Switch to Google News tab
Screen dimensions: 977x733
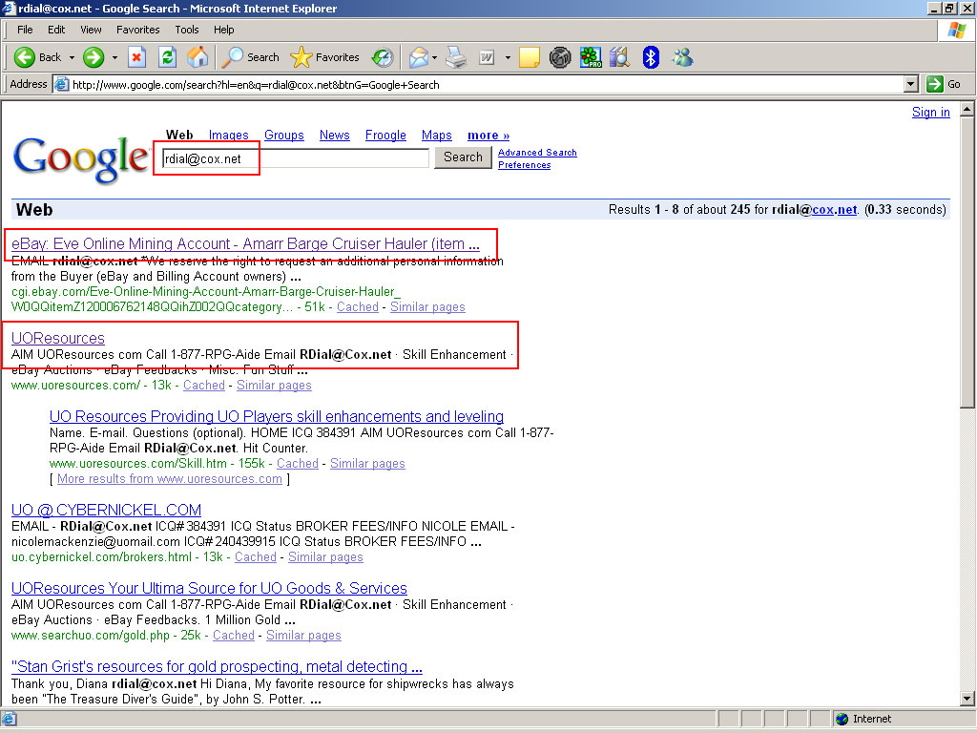[x=335, y=136]
